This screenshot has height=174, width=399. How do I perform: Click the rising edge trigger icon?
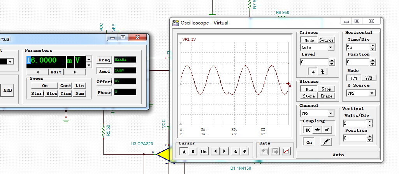[313, 71]
